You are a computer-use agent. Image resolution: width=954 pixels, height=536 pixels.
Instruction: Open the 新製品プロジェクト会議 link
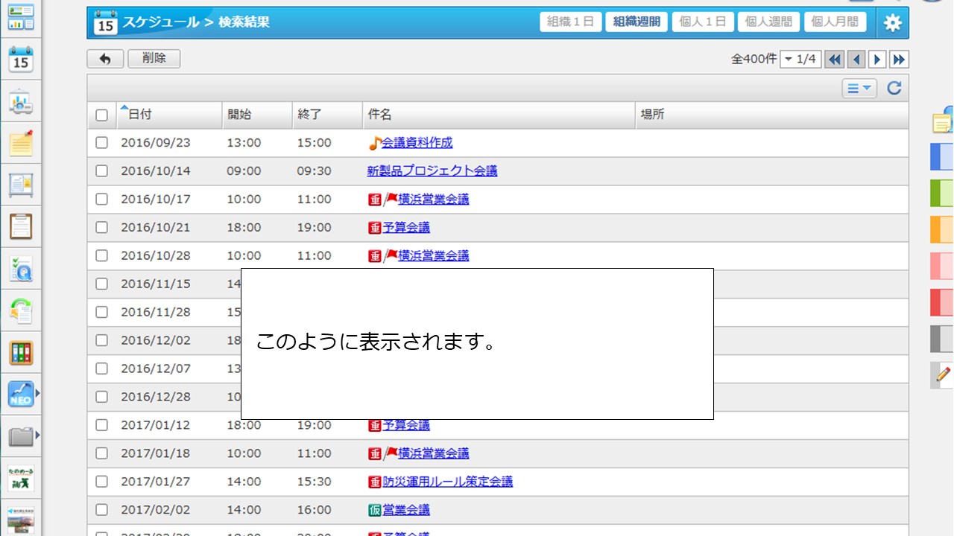point(432,171)
